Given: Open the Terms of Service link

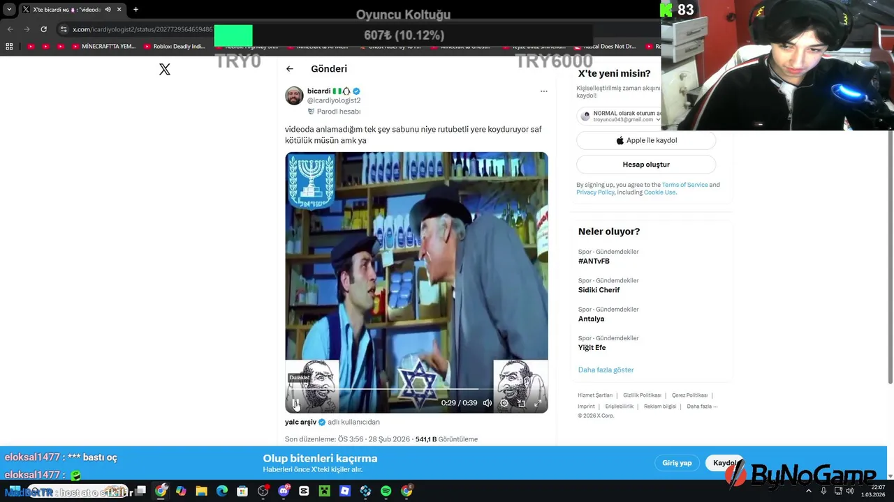Looking at the screenshot, I should [684, 185].
